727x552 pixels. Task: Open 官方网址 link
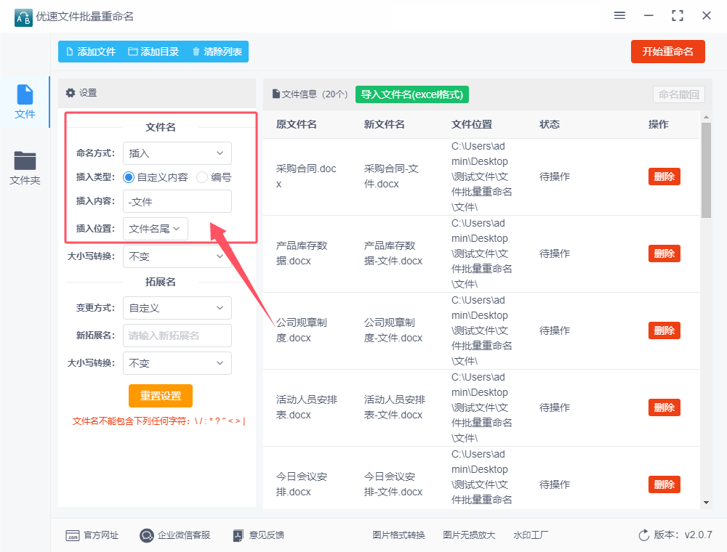coord(101,535)
